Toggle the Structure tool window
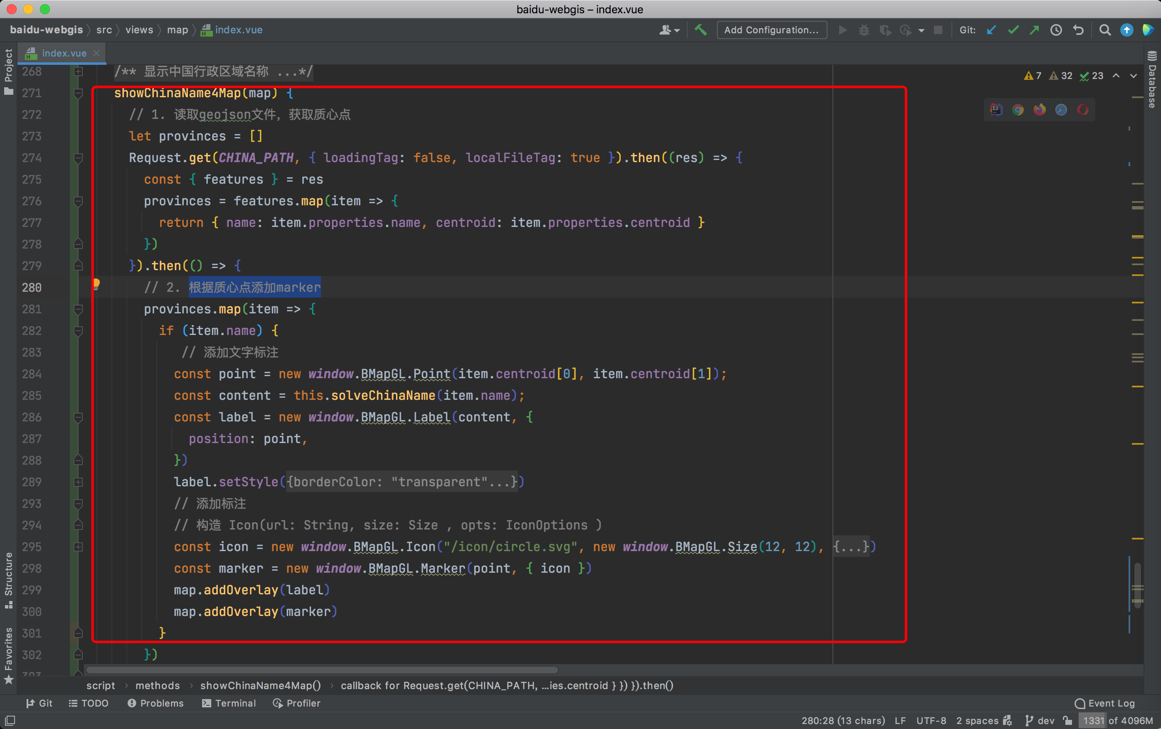The height and width of the screenshot is (729, 1161). [x=8, y=580]
